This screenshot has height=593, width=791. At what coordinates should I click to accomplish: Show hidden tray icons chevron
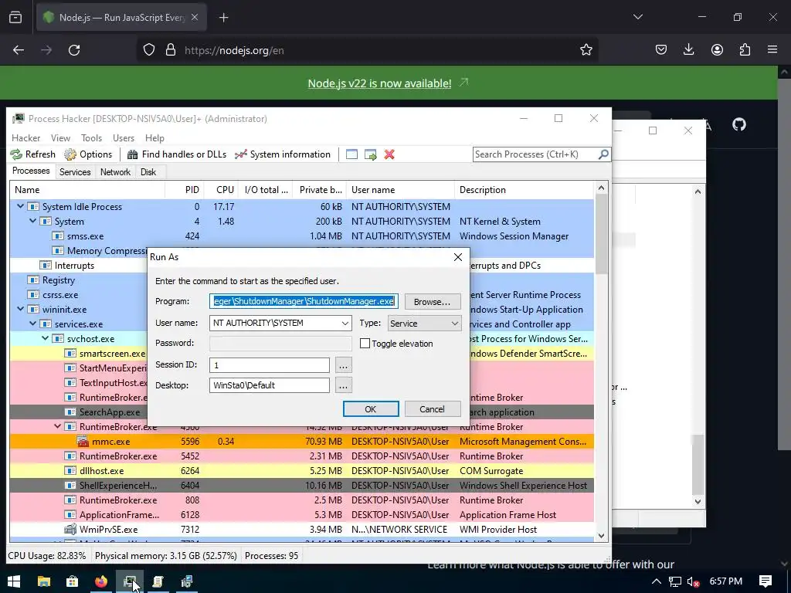(656, 581)
